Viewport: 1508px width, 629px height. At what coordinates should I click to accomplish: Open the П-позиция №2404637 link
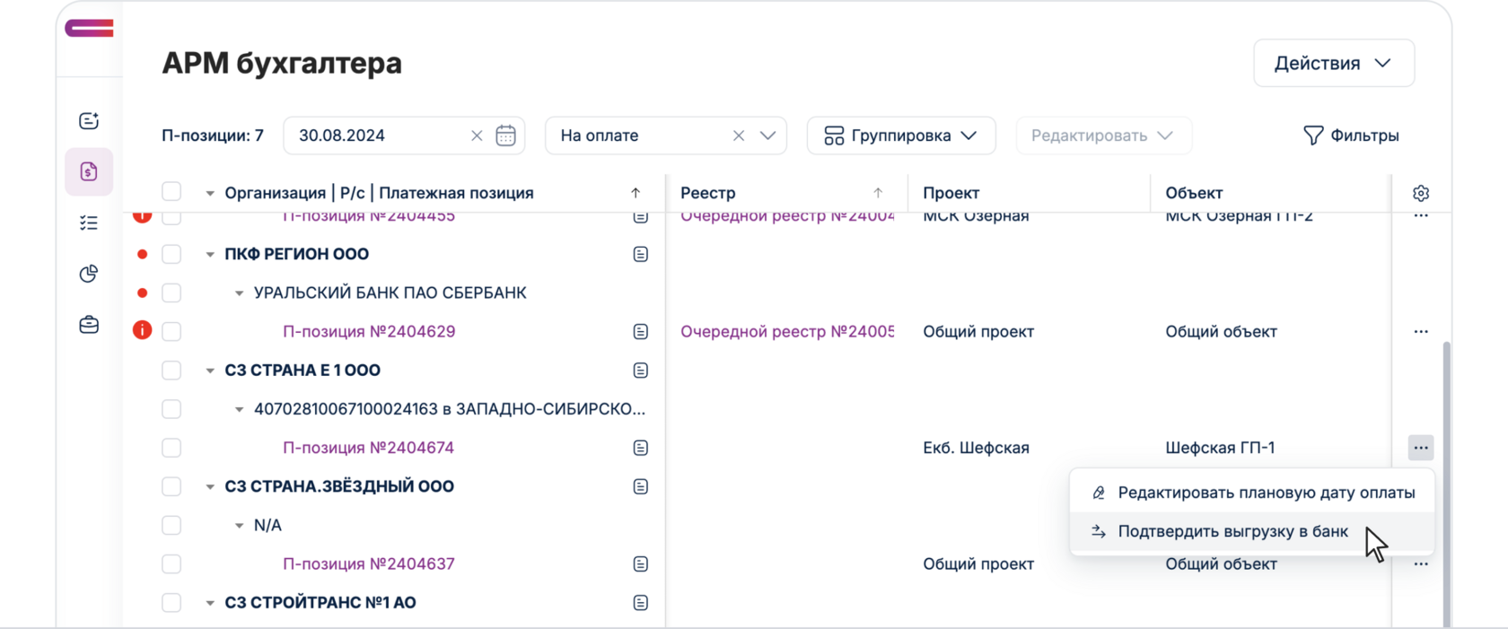pos(368,564)
